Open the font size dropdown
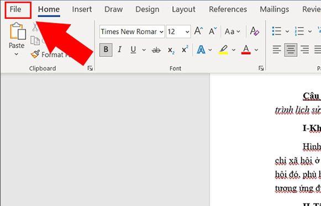 (187, 31)
